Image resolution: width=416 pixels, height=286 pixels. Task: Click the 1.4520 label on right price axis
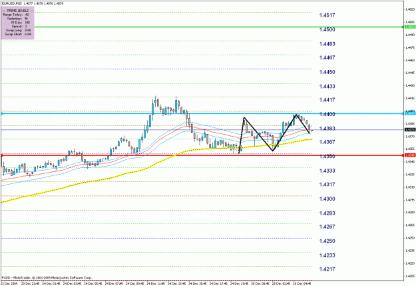[x=410, y=9]
